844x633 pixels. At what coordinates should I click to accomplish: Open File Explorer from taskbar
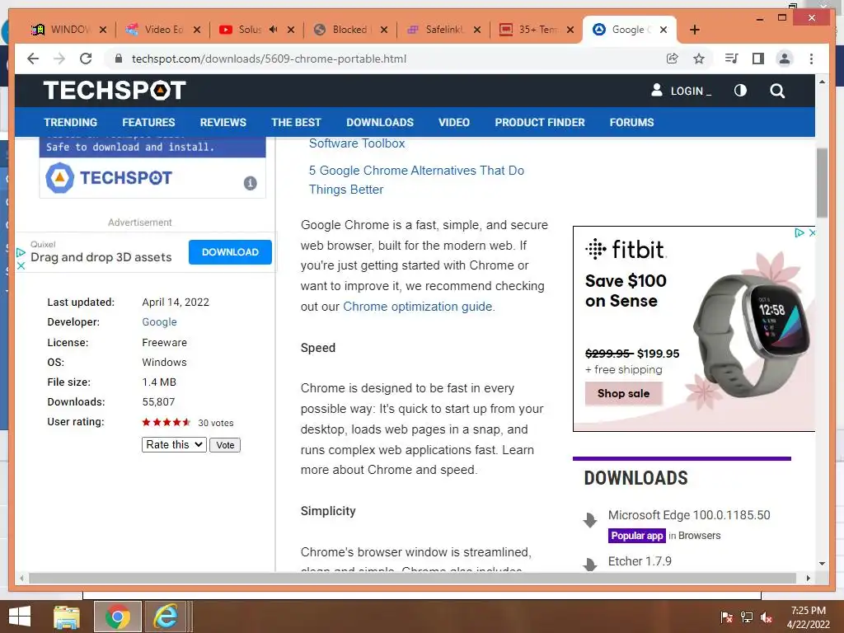point(67,617)
